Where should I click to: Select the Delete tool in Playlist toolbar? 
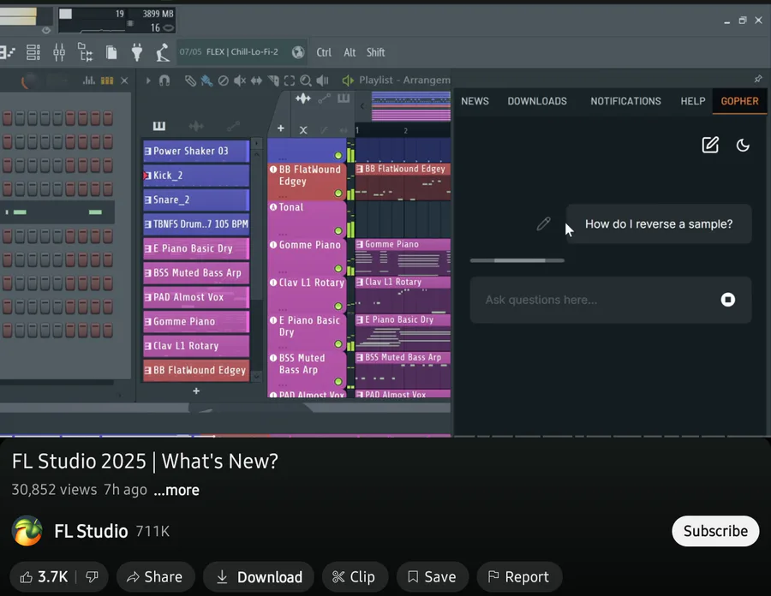(224, 80)
